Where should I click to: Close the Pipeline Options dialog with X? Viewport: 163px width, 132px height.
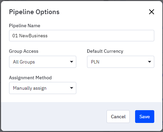(152, 12)
